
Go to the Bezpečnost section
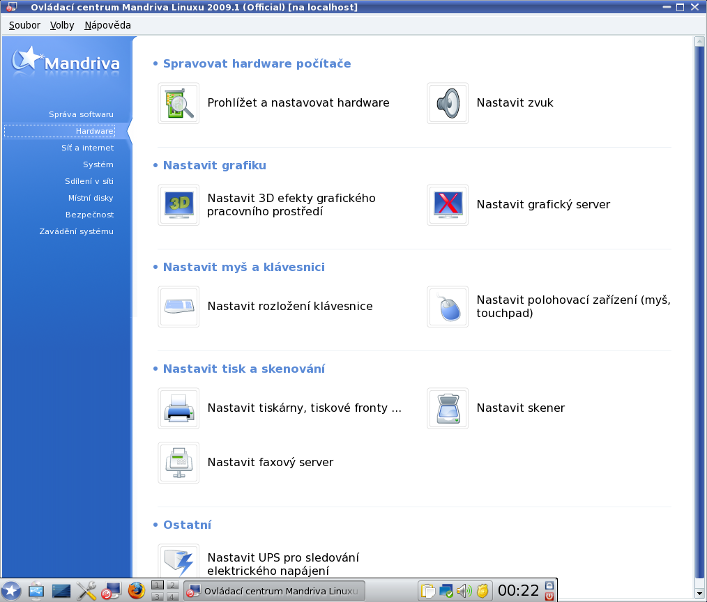pyautogui.click(x=89, y=215)
